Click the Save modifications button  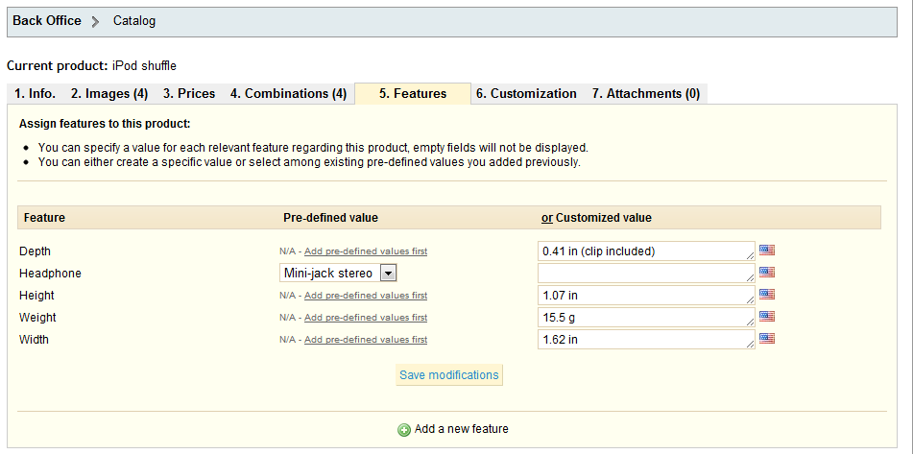[449, 375]
